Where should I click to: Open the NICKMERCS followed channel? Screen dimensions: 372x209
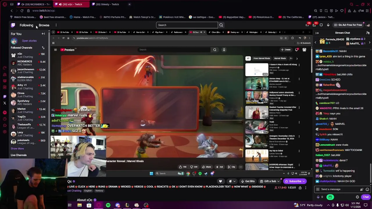(x=28, y=63)
